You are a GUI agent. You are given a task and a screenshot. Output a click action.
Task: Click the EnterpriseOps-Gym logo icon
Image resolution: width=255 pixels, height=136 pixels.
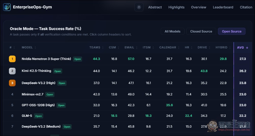[7, 7]
